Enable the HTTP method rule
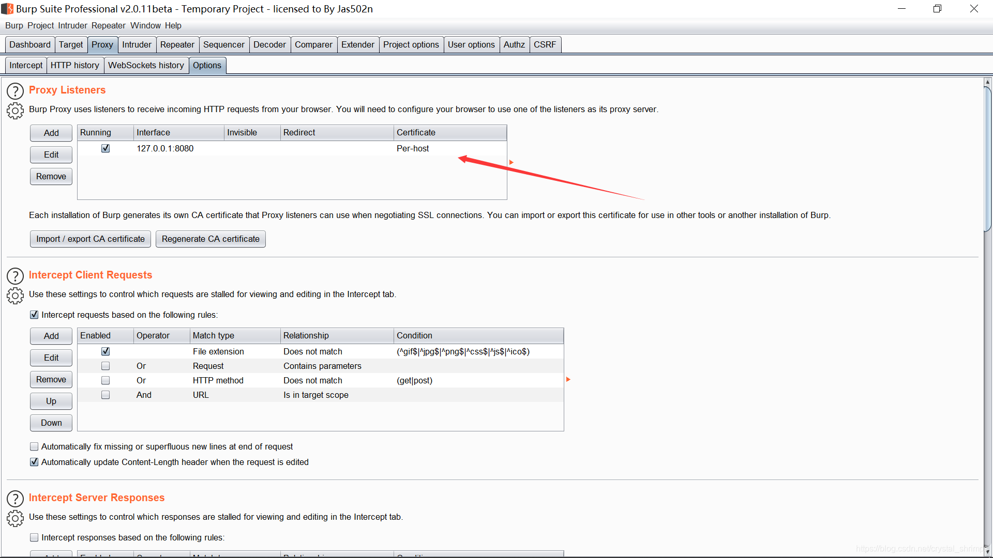Viewport: 993px width, 558px height. [x=106, y=380]
